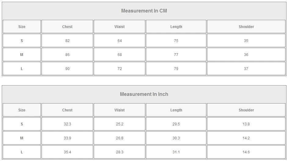Select the 26.8 waist cell
The image size is (287, 161).
(x=119, y=138)
